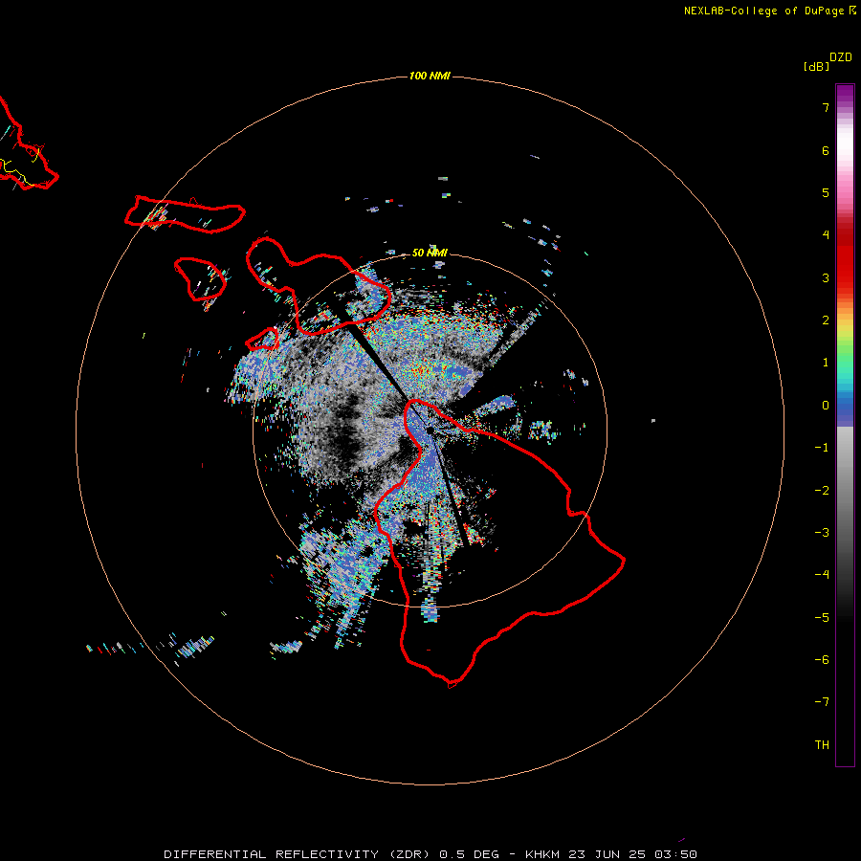Click the 2 dB scale label
Viewport: 861px width, 861px height.
pos(826,320)
